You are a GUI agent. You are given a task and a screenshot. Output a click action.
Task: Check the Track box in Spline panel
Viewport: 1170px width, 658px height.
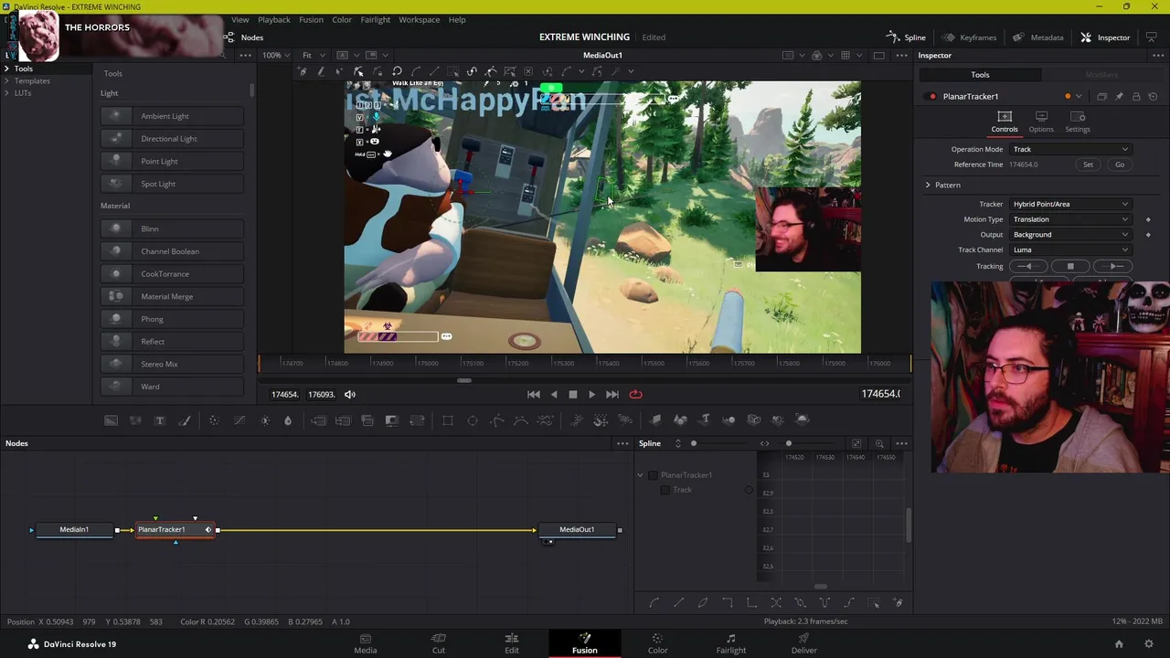coord(665,491)
